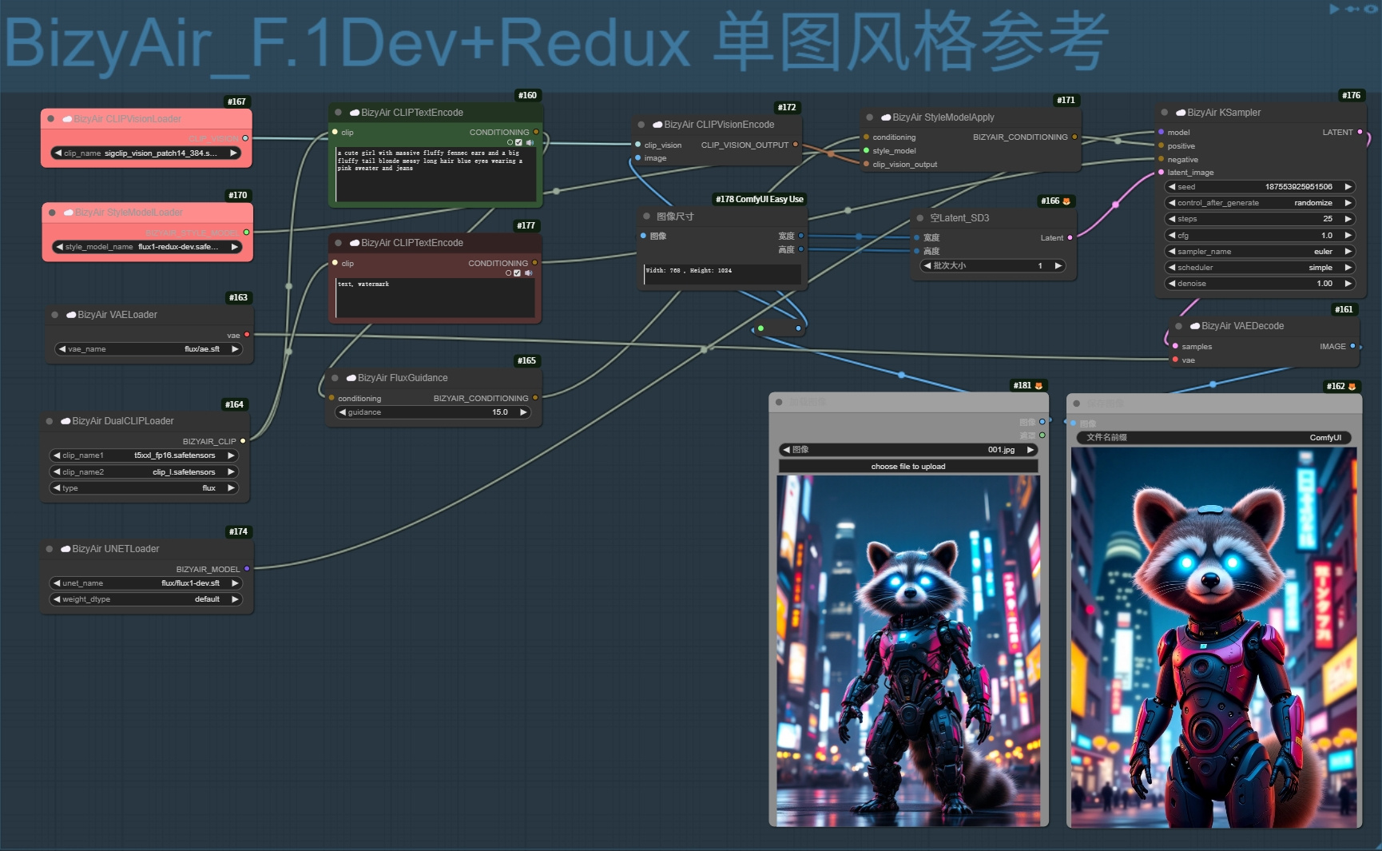Click the #178 ComfyUI Easy Use badge
This screenshot has height=851, width=1382.
pyautogui.click(x=760, y=200)
